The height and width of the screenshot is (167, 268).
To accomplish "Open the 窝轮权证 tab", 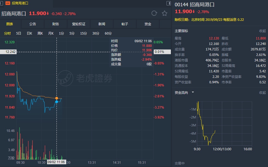I will [x=79, y=24].
